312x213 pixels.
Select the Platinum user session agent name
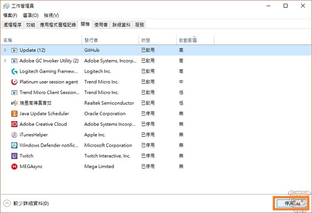[49, 82]
